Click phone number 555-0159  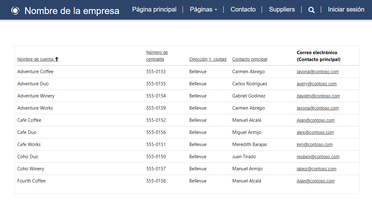click(x=156, y=108)
